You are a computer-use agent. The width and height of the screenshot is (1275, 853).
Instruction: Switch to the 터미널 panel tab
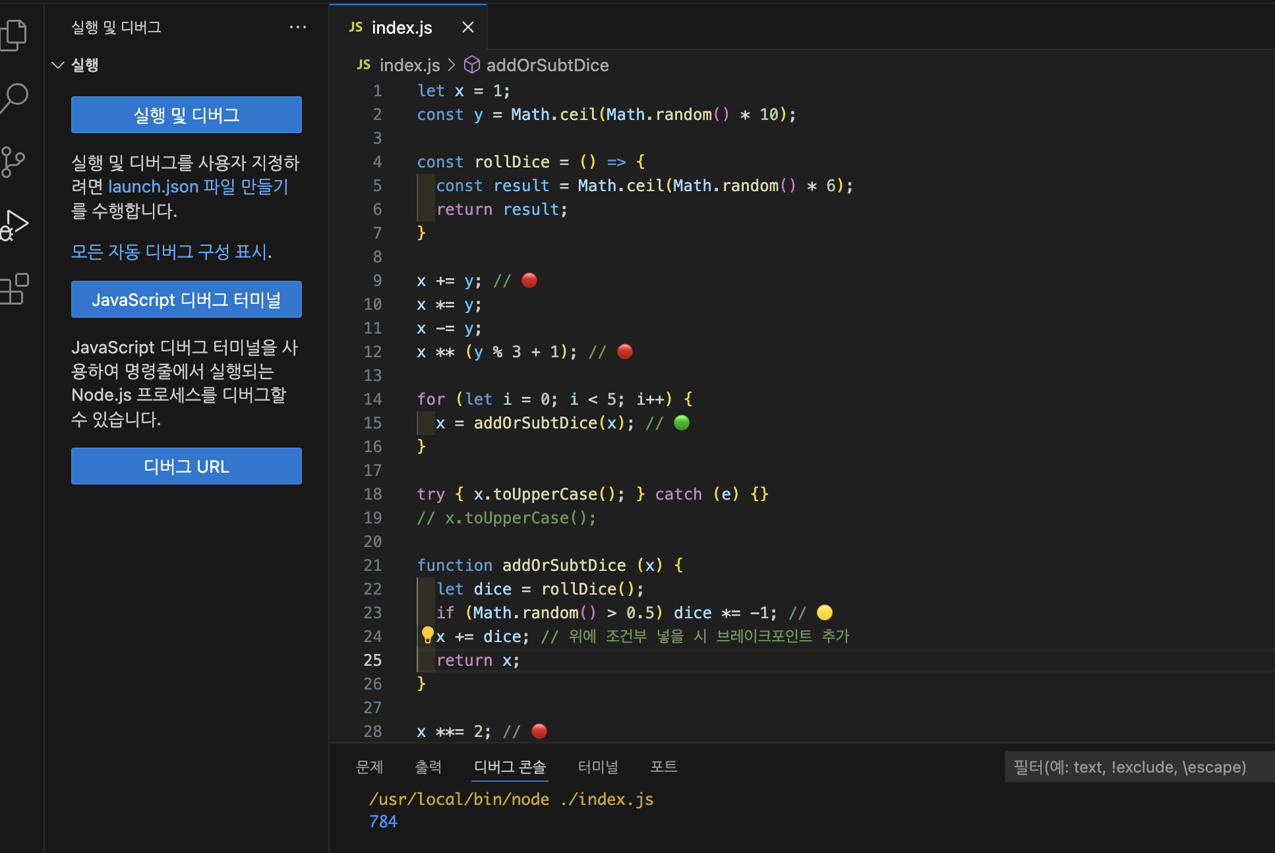click(x=597, y=767)
